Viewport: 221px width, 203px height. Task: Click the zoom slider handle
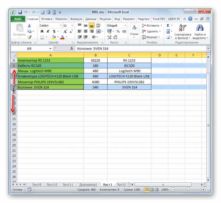pyautogui.click(x=188, y=189)
